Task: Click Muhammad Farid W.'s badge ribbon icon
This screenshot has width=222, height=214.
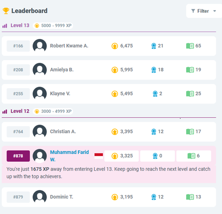Action: pos(155,156)
